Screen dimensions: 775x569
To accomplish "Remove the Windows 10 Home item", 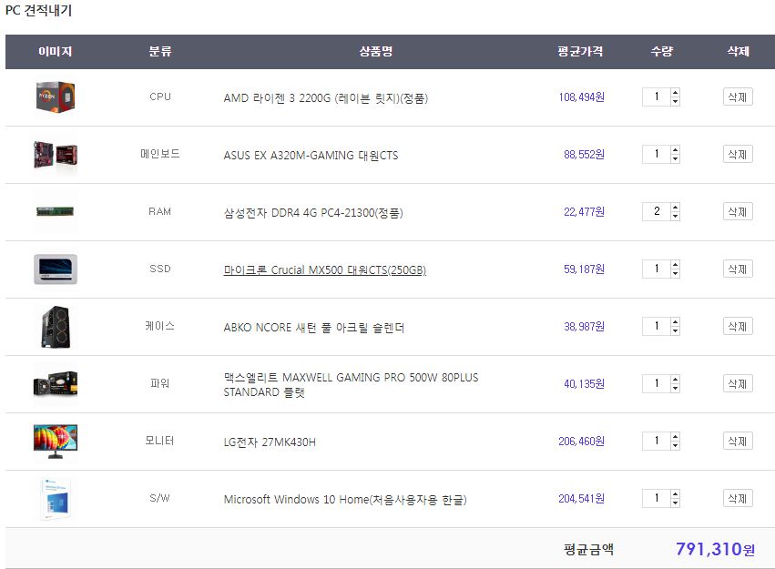I will (x=738, y=499).
